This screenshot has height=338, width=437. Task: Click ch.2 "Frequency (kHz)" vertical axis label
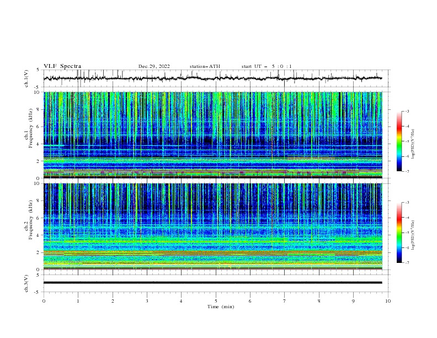(x=31, y=220)
